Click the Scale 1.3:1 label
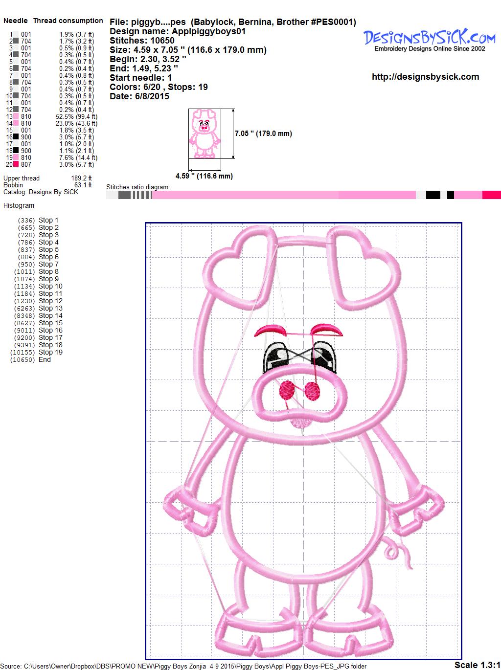The image size is (501, 670). tap(477, 665)
